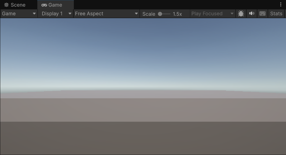286x155 pixels.
Task: Click the 1.5x scale value
Action: [177, 14]
